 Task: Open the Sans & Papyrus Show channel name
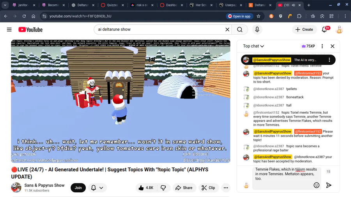tap(44, 185)
